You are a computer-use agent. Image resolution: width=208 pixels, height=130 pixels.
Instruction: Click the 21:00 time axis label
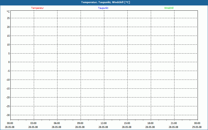pos(174,123)
